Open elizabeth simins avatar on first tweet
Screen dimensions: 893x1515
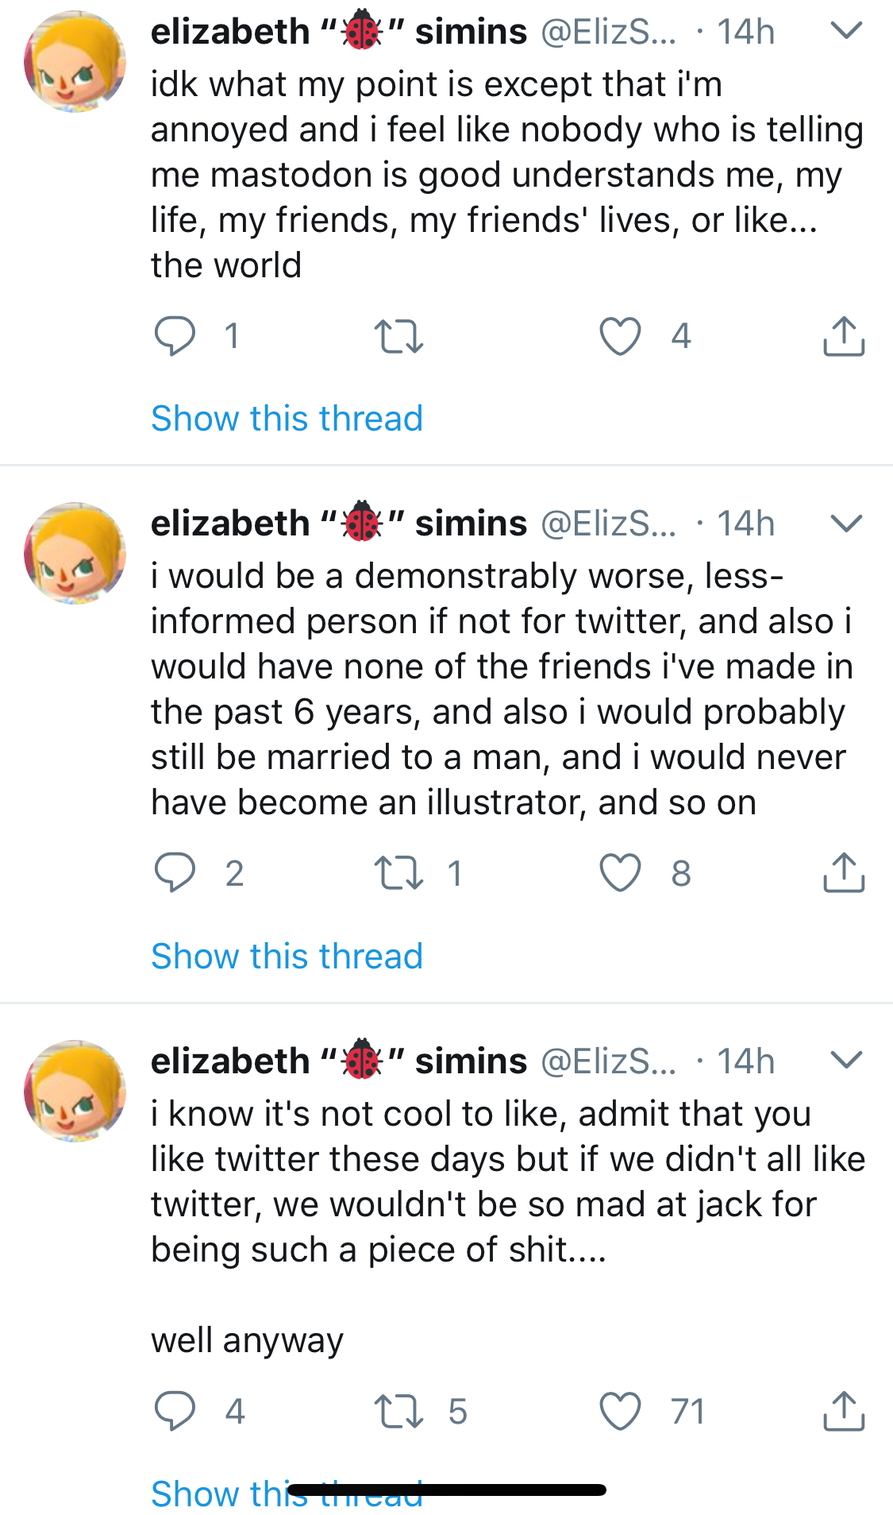point(75,61)
